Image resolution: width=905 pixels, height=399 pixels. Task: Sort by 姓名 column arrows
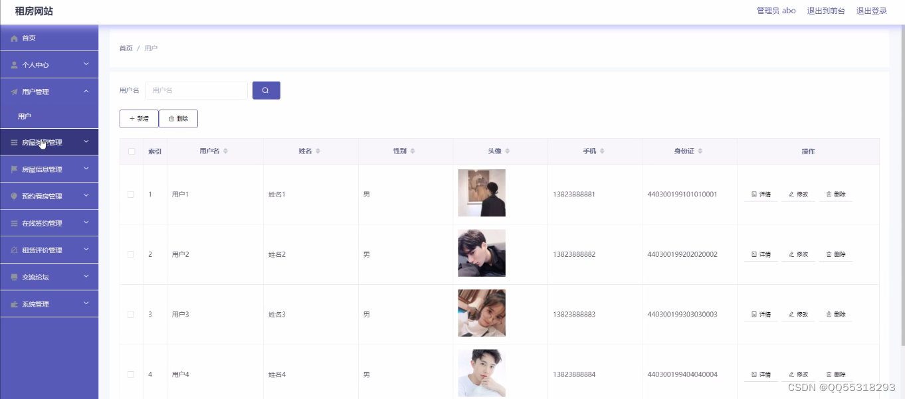point(318,151)
